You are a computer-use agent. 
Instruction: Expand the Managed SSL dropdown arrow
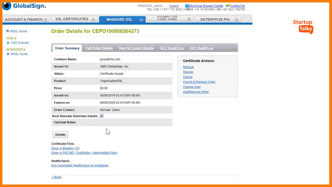click(141, 20)
